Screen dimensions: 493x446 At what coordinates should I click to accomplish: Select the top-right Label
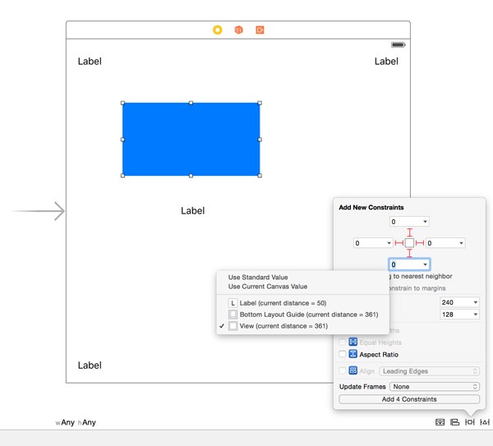386,62
